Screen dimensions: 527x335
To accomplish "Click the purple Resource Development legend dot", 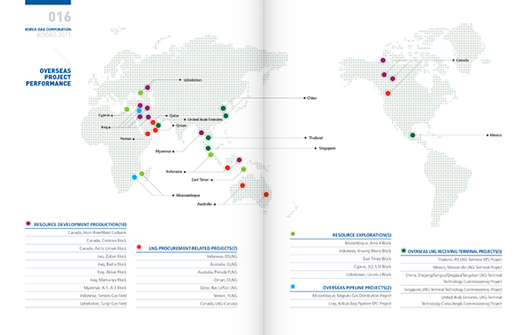I will click(x=29, y=224).
